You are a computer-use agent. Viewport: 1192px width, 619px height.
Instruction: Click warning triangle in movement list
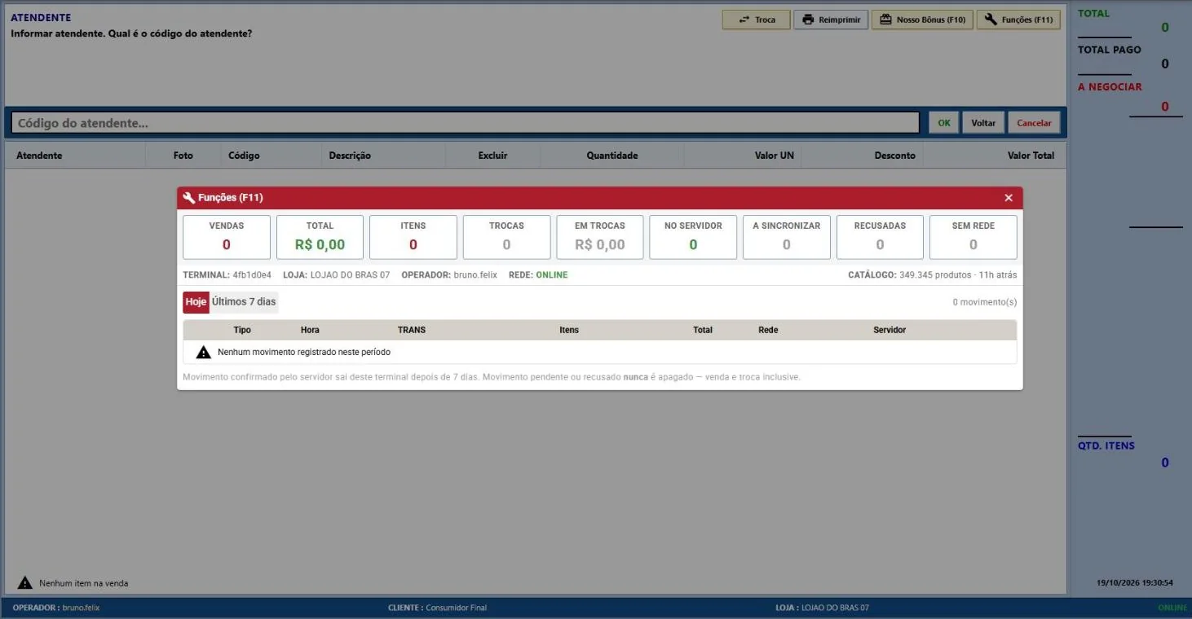coord(204,352)
